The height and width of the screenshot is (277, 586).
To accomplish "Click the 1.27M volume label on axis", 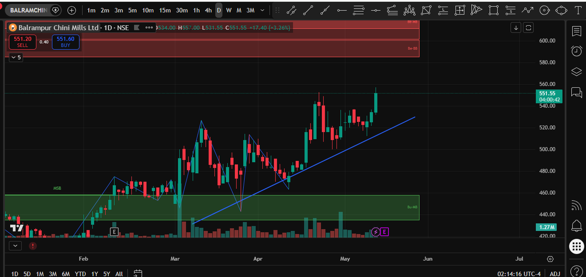I will [x=546, y=227].
